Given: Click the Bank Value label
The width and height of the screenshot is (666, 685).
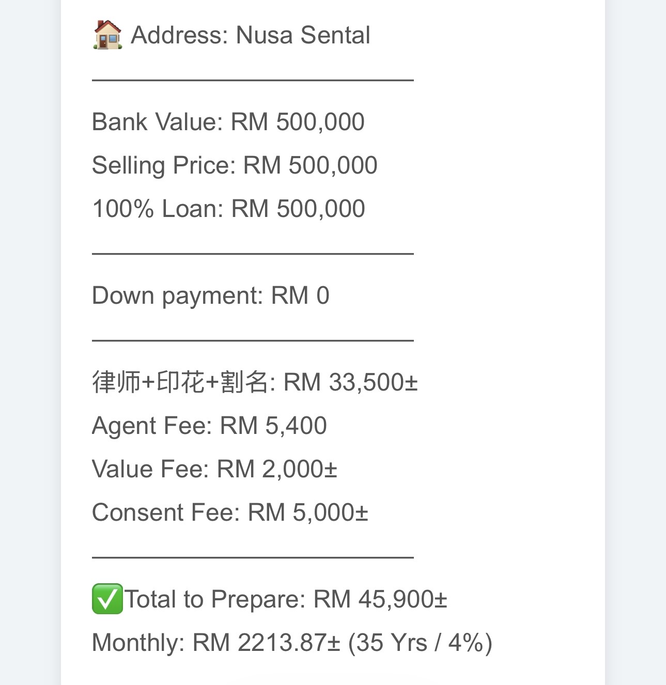Looking at the screenshot, I should (x=157, y=122).
